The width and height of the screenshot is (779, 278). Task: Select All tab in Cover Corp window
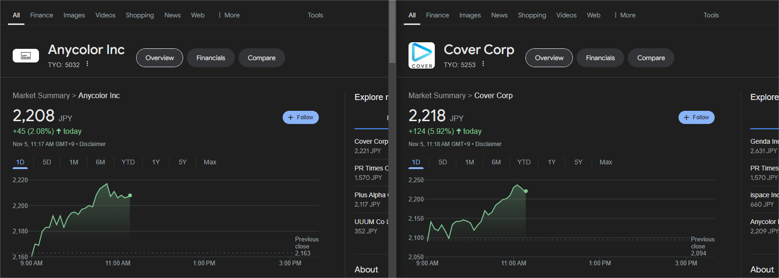click(412, 15)
